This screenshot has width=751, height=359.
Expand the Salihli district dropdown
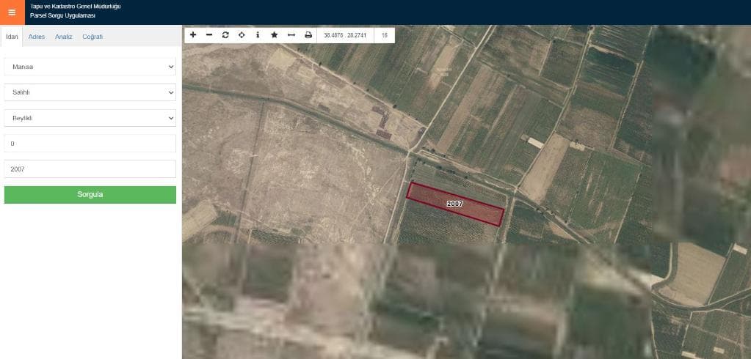click(x=90, y=92)
